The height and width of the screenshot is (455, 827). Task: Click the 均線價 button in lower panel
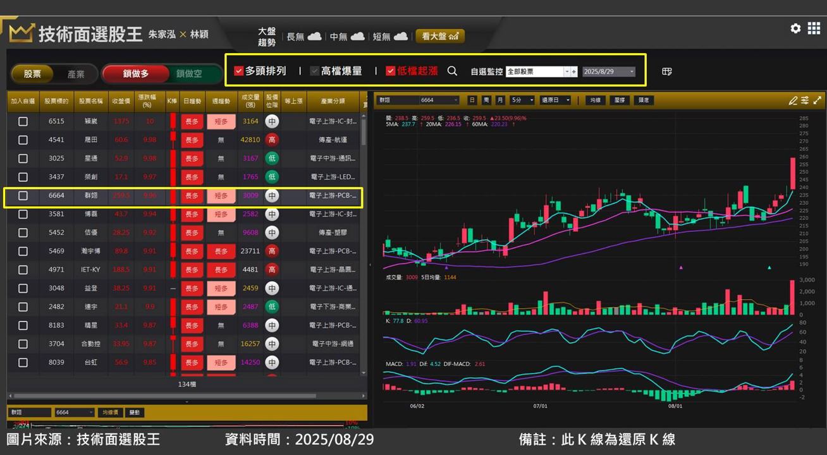pos(110,413)
